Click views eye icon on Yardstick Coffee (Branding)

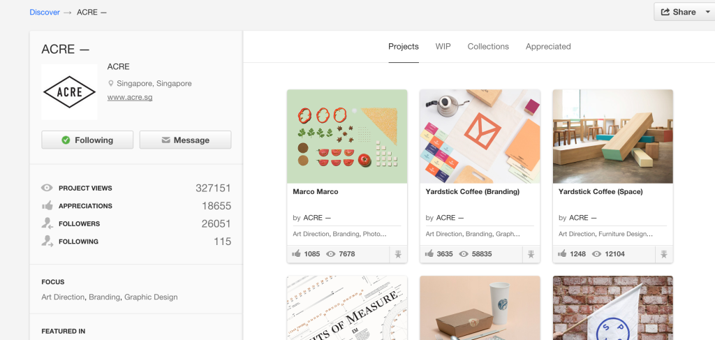tap(464, 254)
